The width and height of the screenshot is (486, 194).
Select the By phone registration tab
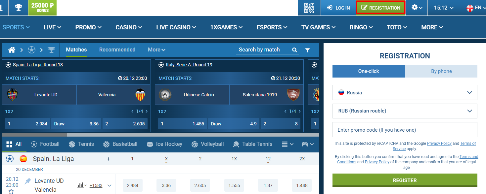(441, 71)
